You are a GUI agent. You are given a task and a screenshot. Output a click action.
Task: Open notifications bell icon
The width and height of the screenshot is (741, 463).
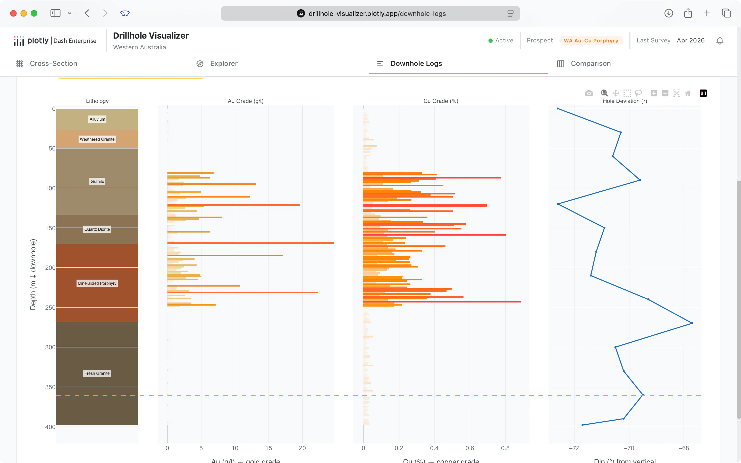click(x=720, y=40)
